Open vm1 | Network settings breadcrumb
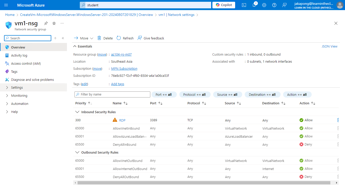This screenshot has width=345, height=194. tap(177, 15)
